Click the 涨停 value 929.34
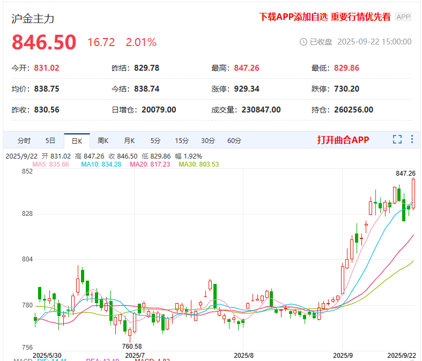422x361 pixels. click(247, 89)
